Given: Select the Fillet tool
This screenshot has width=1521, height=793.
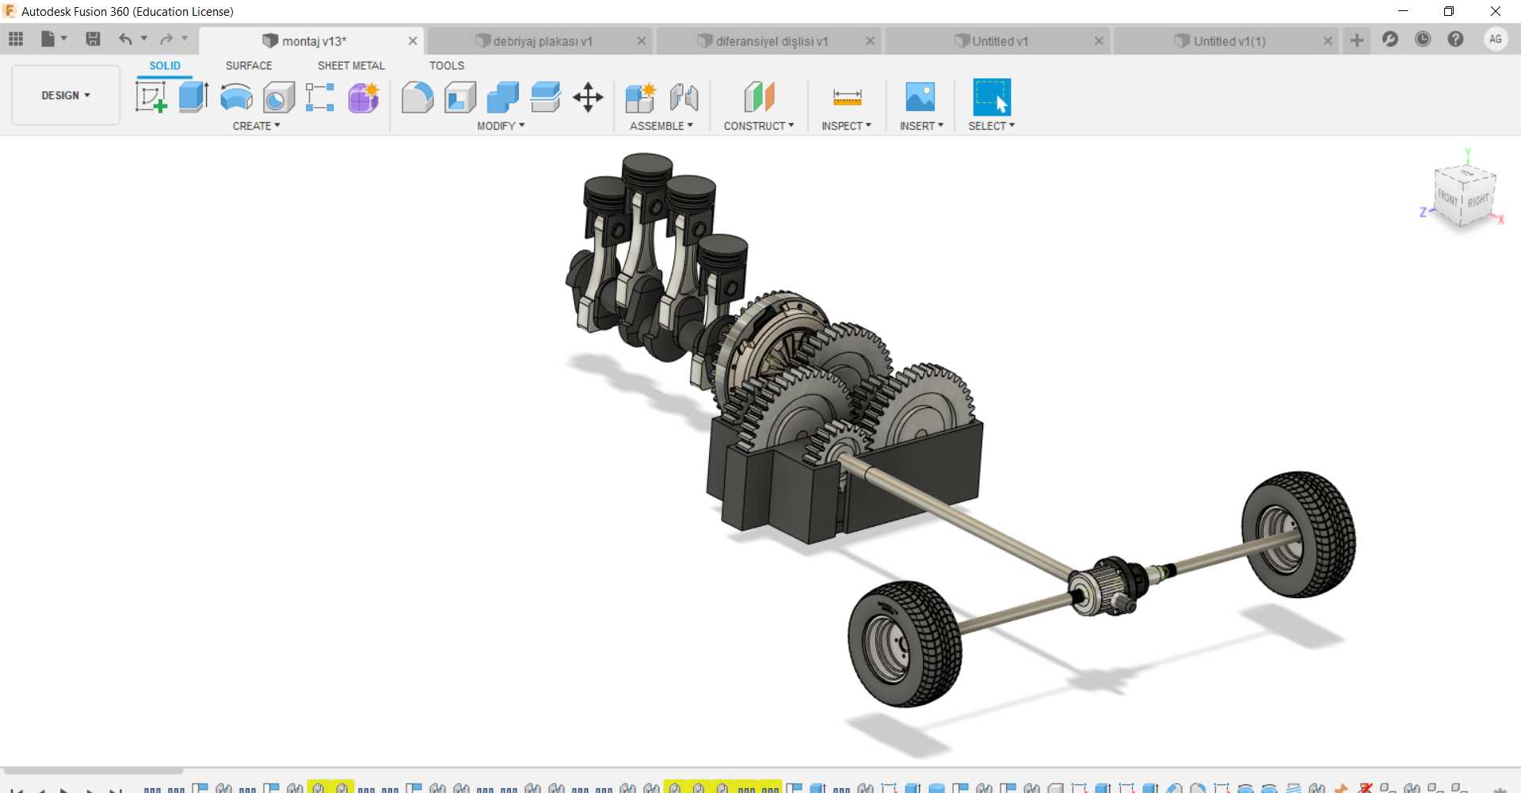Looking at the screenshot, I should tap(417, 97).
